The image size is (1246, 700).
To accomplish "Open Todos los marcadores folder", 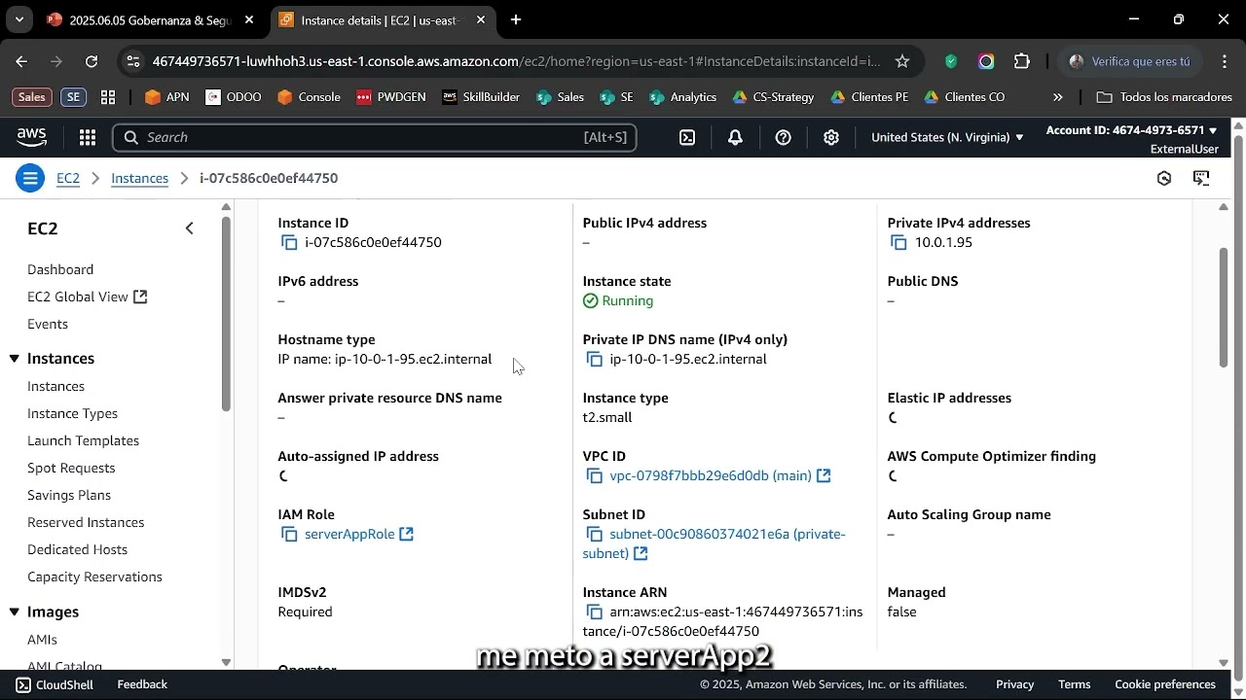I will pyautogui.click(x=1164, y=97).
